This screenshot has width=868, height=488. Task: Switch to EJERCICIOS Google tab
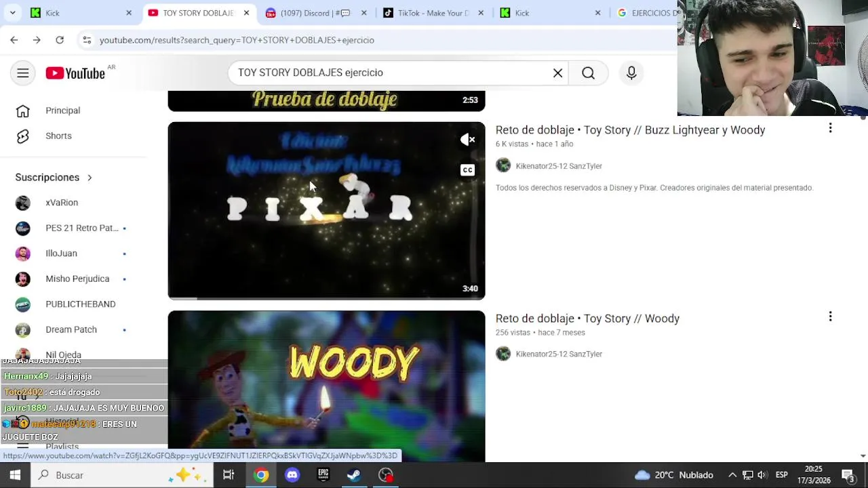tap(648, 13)
